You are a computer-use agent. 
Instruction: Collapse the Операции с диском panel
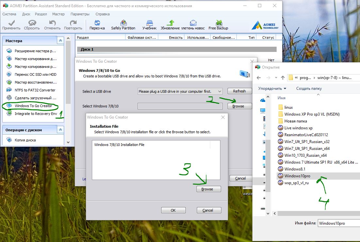tap(60, 130)
